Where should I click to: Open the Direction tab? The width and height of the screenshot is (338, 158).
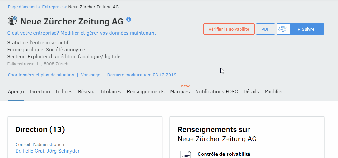40,92
